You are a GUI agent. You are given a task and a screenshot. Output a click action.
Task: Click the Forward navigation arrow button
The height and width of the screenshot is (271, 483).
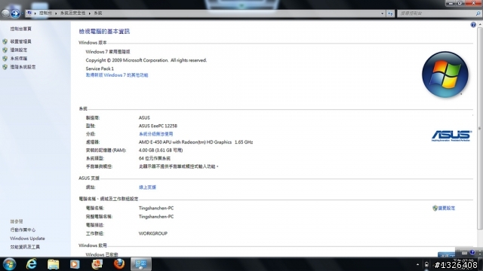click(x=15, y=14)
